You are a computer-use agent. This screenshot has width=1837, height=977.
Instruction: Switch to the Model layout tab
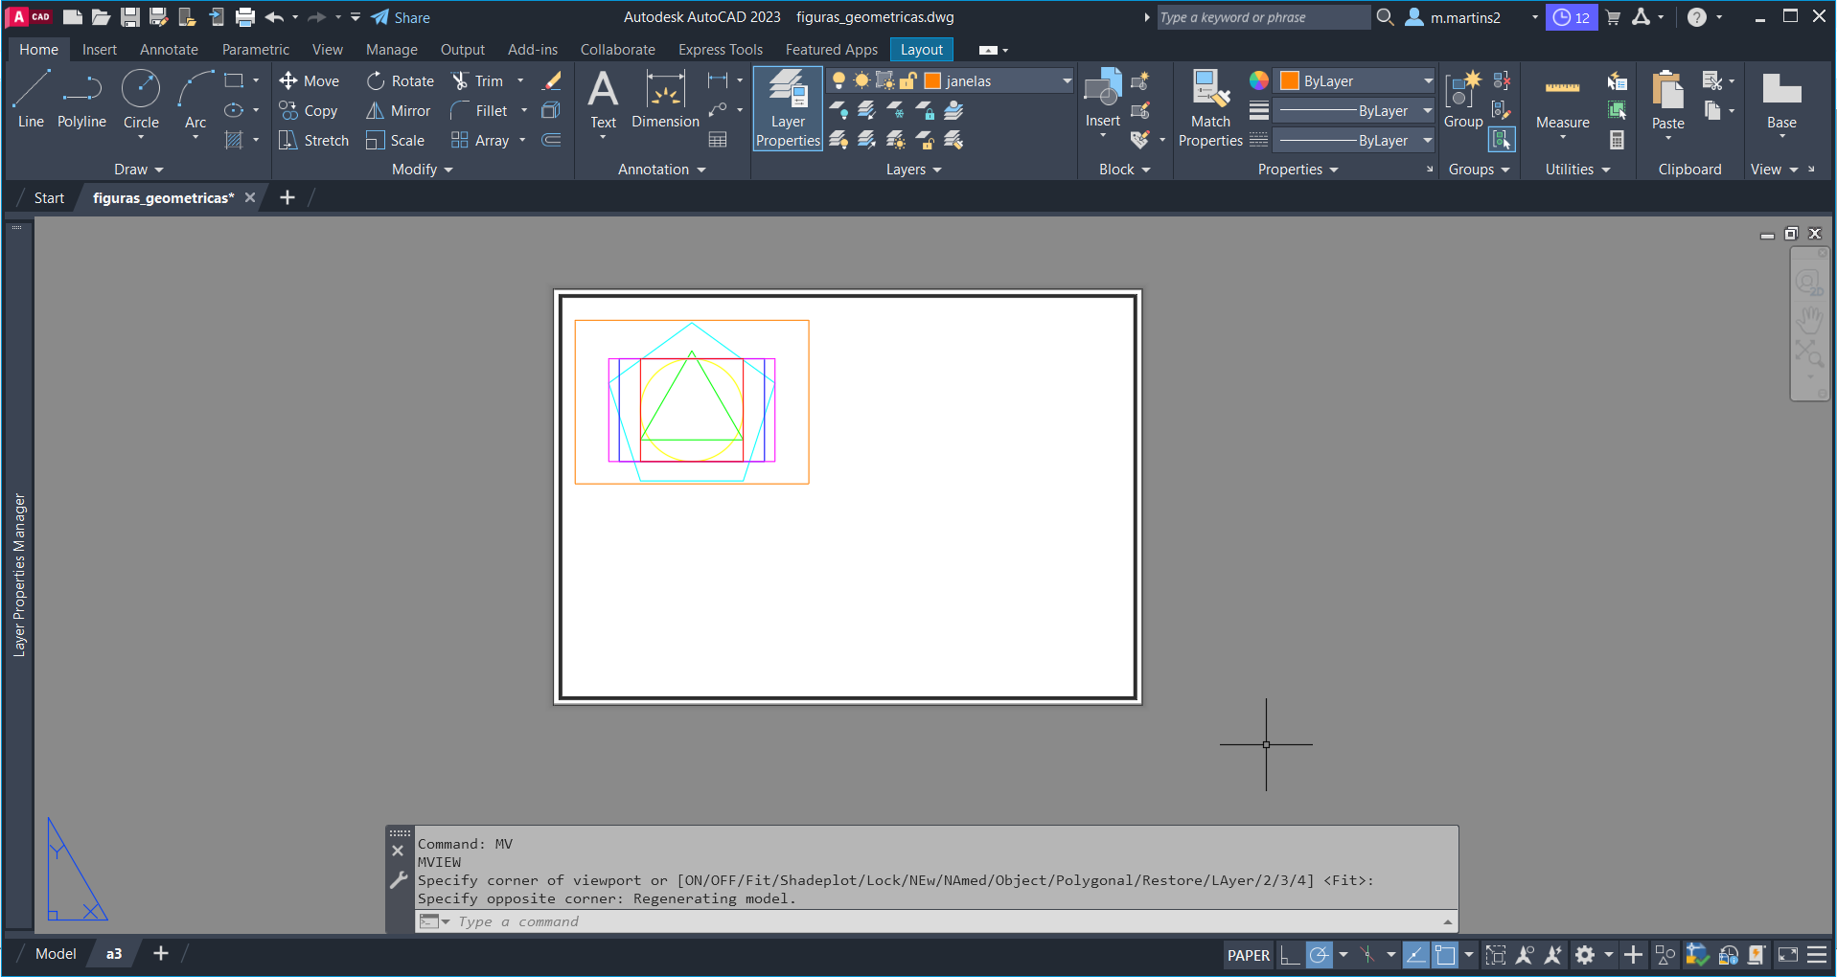click(56, 954)
